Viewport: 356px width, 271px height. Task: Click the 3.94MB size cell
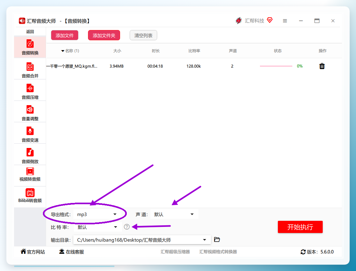point(117,66)
